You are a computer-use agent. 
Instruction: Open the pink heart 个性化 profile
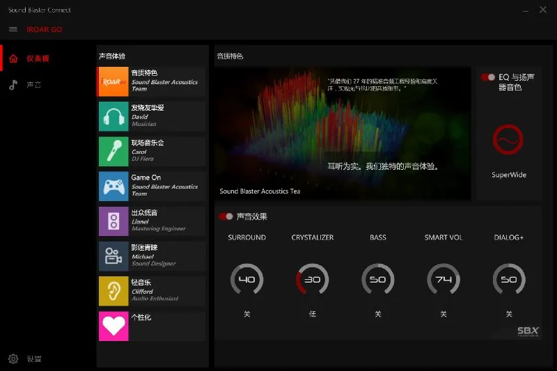click(113, 326)
